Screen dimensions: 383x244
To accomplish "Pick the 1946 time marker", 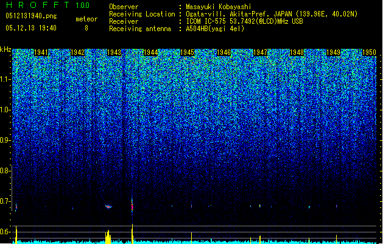I will (x=223, y=52).
